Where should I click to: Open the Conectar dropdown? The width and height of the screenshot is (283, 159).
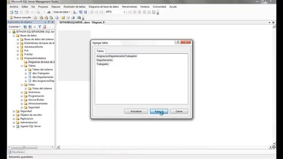(x=15, y=26)
